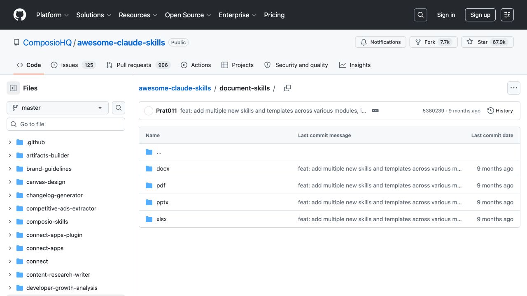527x296 pixels.
Task: Star the repository
Action: pos(487,42)
